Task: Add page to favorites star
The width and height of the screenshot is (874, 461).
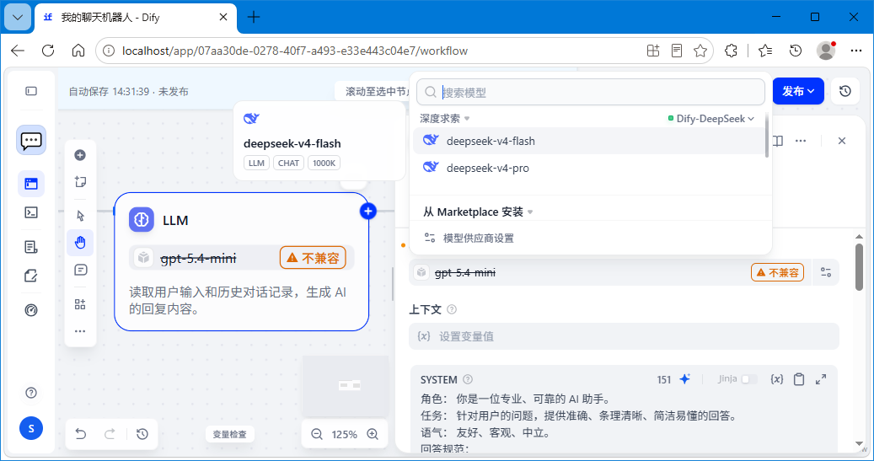Action: 700,51
